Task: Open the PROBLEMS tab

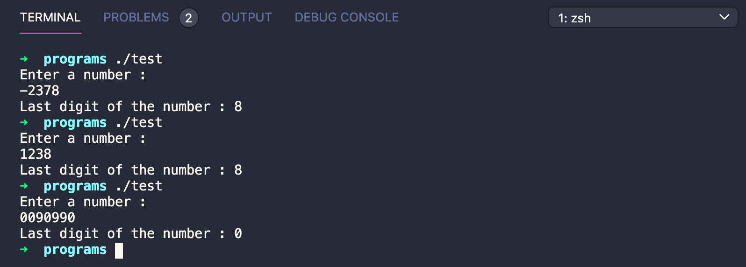Action: pyautogui.click(x=136, y=18)
